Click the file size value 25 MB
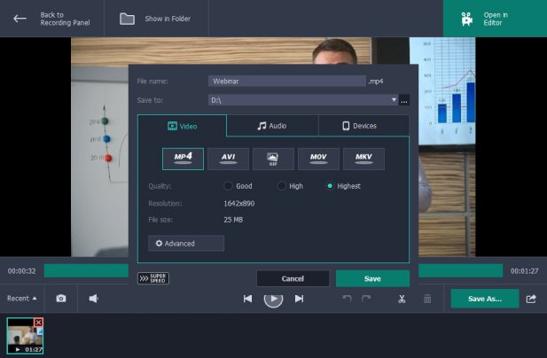The height and width of the screenshot is (358, 547). pyautogui.click(x=233, y=220)
